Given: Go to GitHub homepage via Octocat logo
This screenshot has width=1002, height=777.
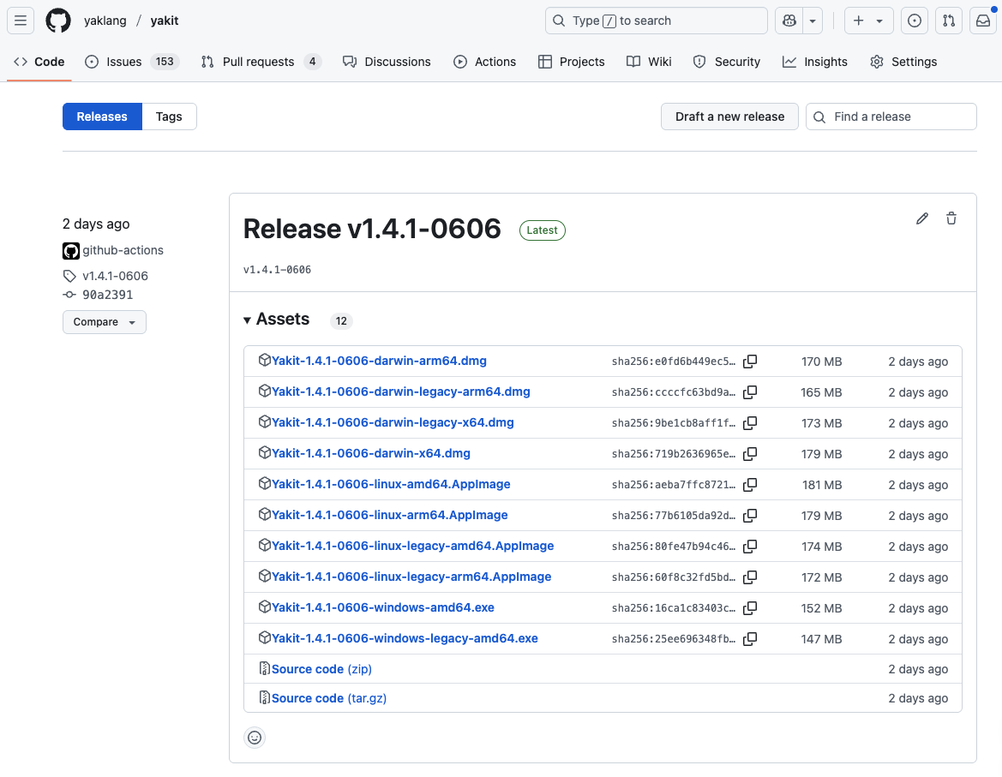Looking at the screenshot, I should click(58, 21).
